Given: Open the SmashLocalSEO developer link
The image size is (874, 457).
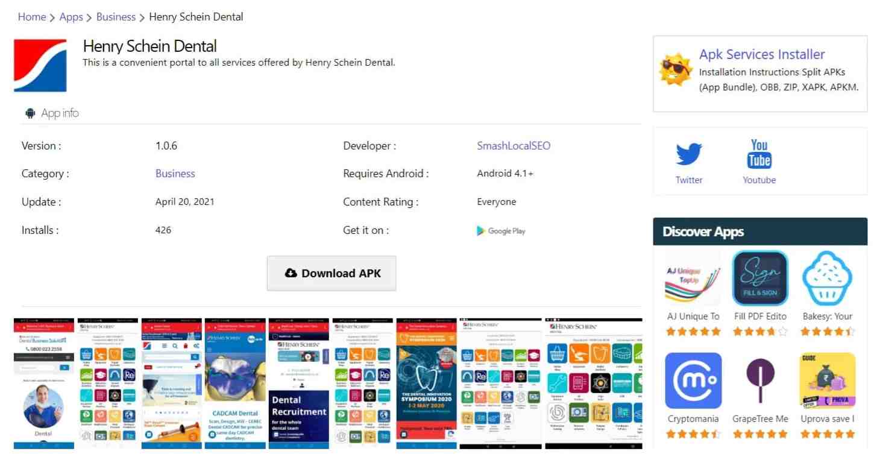Looking at the screenshot, I should [x=514, y=146].
